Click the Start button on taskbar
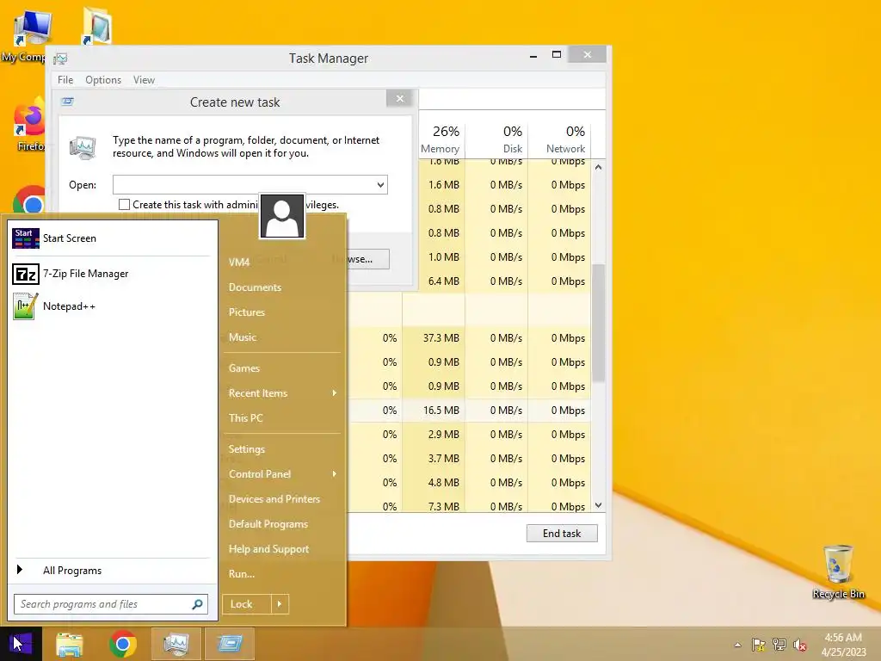Viewport: 881px width, 661px height. (21, 644)
